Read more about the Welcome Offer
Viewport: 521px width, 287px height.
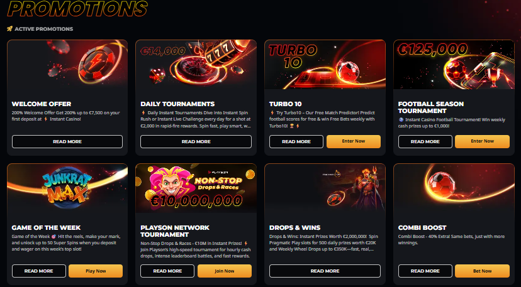[67, 142]
